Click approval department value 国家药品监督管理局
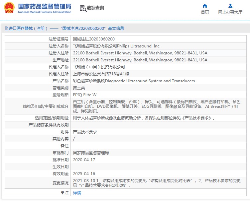 pos(91,153)
